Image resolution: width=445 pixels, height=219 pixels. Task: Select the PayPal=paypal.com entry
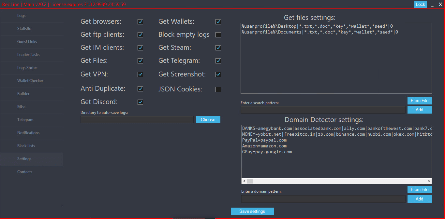264,140
